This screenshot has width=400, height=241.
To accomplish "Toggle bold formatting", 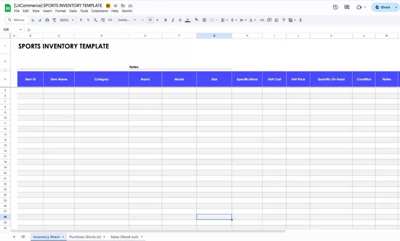I will [x=166, y=20].
